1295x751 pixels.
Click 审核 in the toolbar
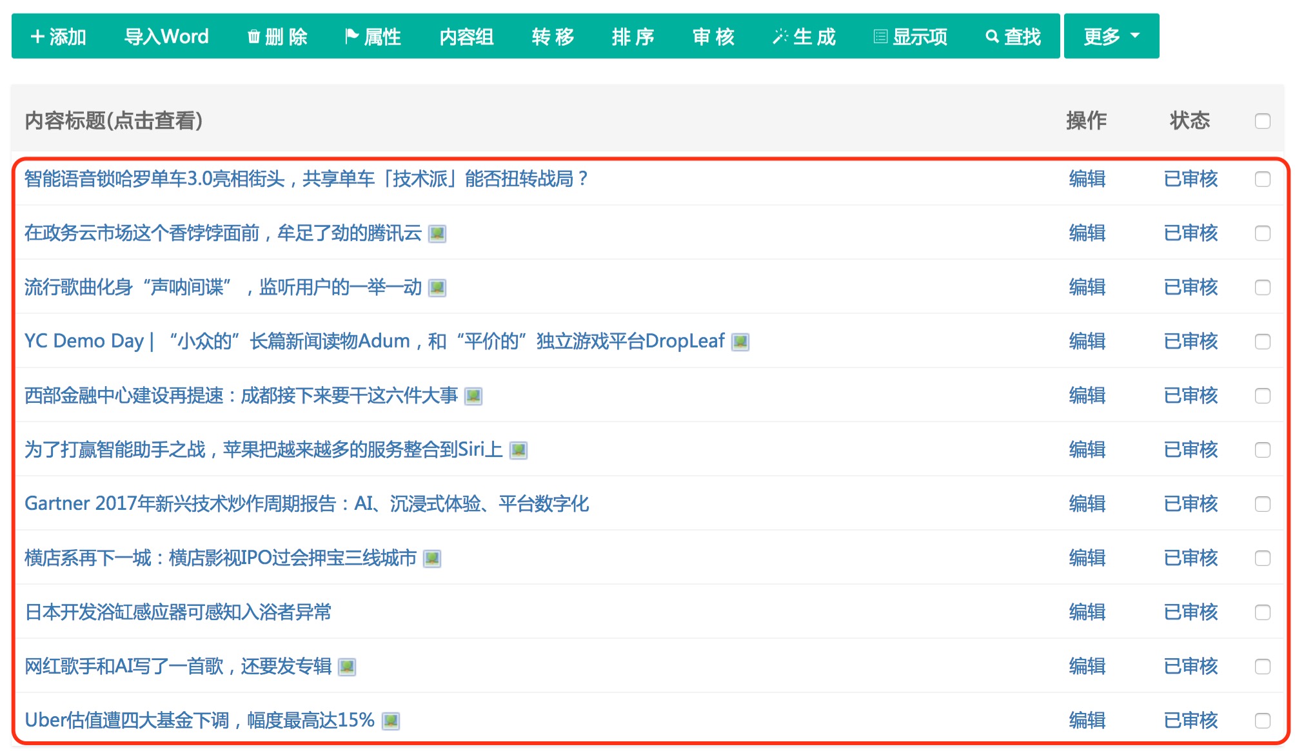pos(713,37)
